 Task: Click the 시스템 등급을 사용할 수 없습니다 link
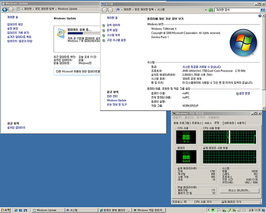click(202, 67)
